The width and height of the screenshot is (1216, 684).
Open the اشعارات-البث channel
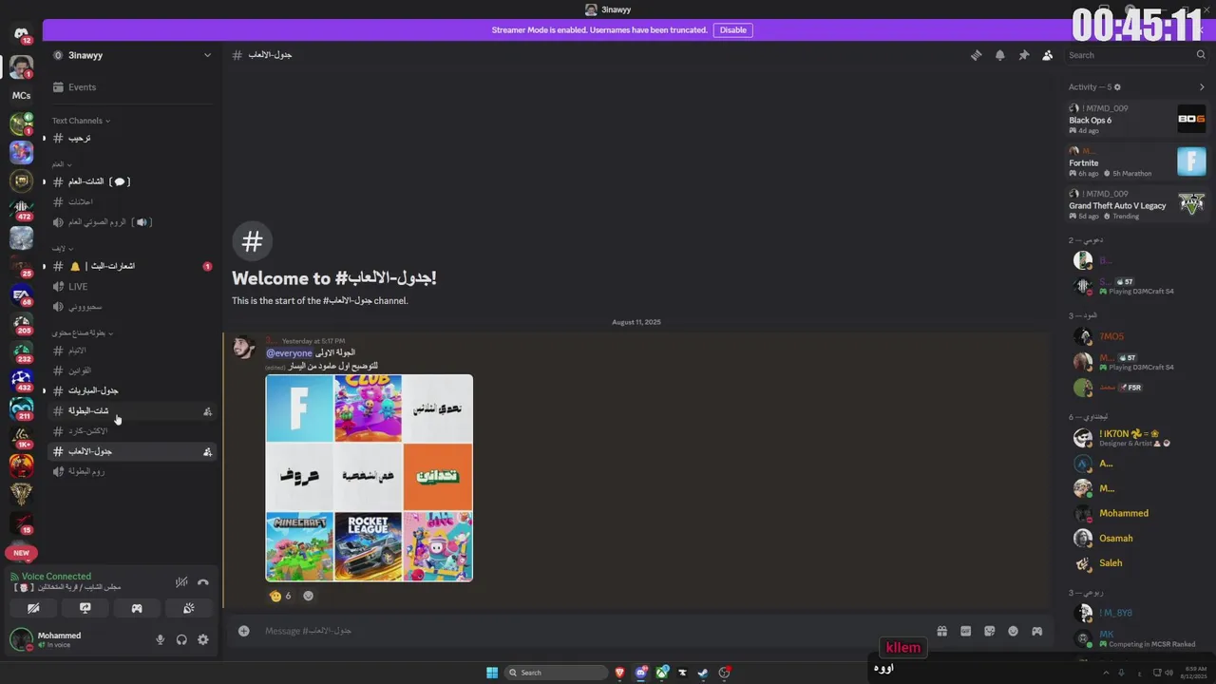tap(132, 266)
